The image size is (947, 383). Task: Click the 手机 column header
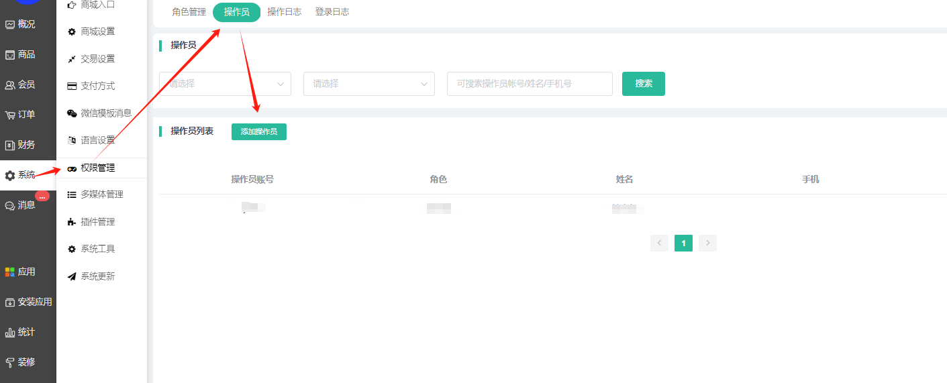click(811, 180)
